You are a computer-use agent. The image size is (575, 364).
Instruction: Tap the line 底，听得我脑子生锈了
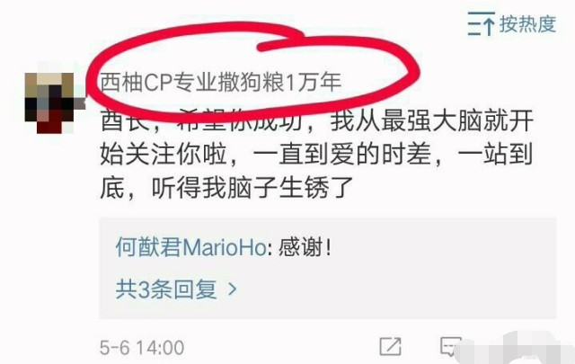click(x=226, y=188)
